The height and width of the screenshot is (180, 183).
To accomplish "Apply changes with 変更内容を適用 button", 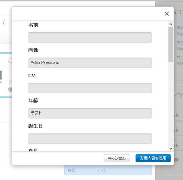I will point(153,158).
